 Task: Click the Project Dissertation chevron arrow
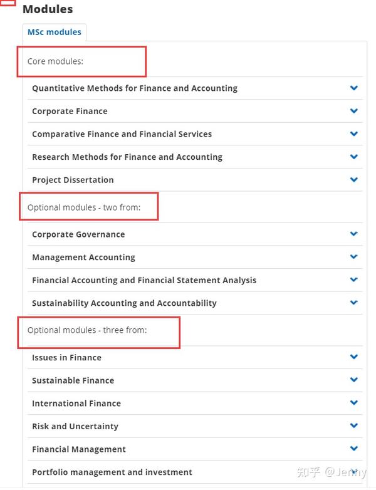354,180
